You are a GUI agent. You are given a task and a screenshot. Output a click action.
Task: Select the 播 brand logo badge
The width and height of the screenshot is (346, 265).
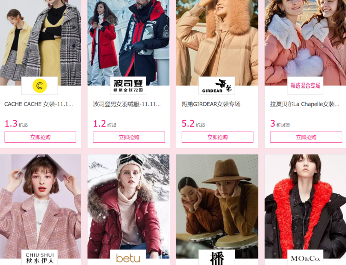point(217,258)
